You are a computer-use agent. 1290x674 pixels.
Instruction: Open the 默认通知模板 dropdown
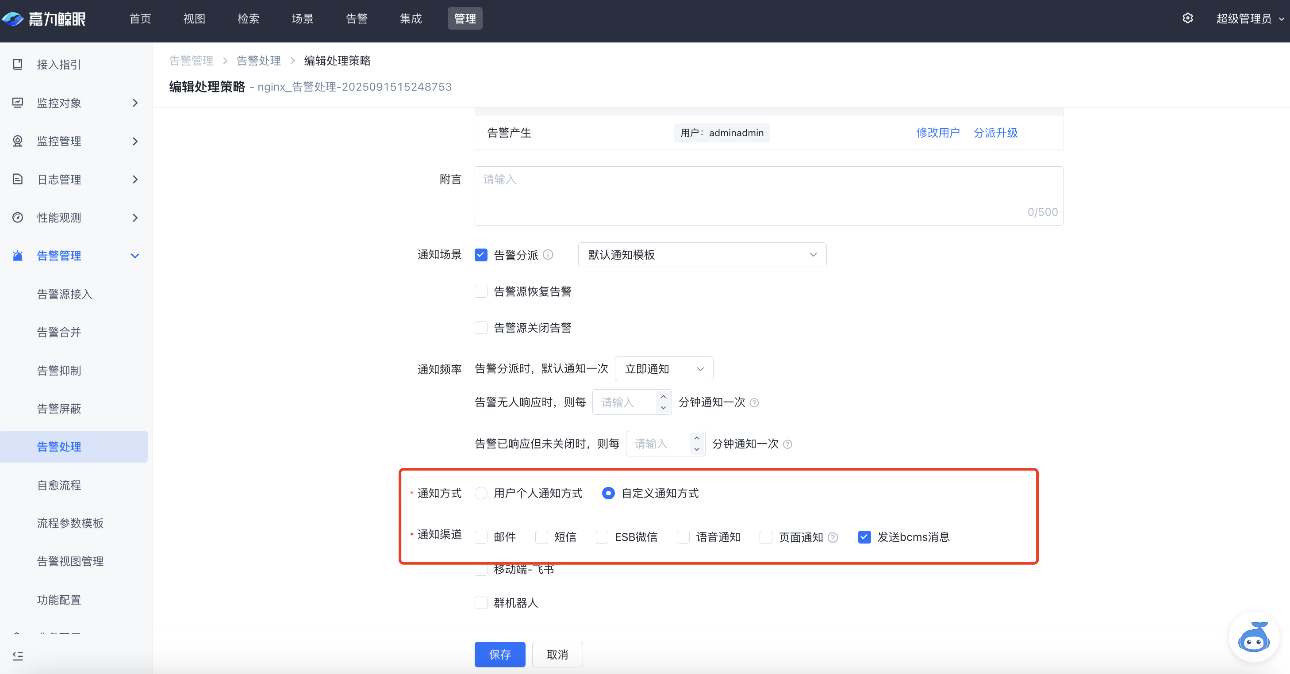pyautogui.click(x=702, y=255)
